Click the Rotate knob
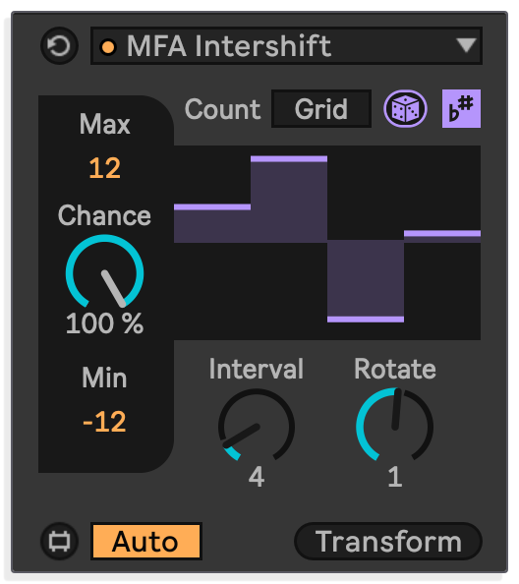The width and height of the screenshot is (519, 584). pyautogui.click(x=394, y=426)
